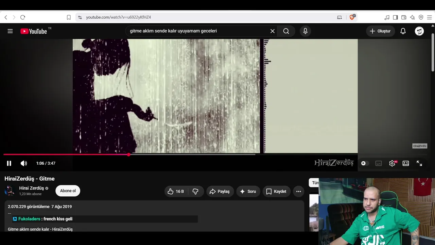This screenshot has height=245, width=435.
Task: Mute the video volume
Action: click(24, 163)
